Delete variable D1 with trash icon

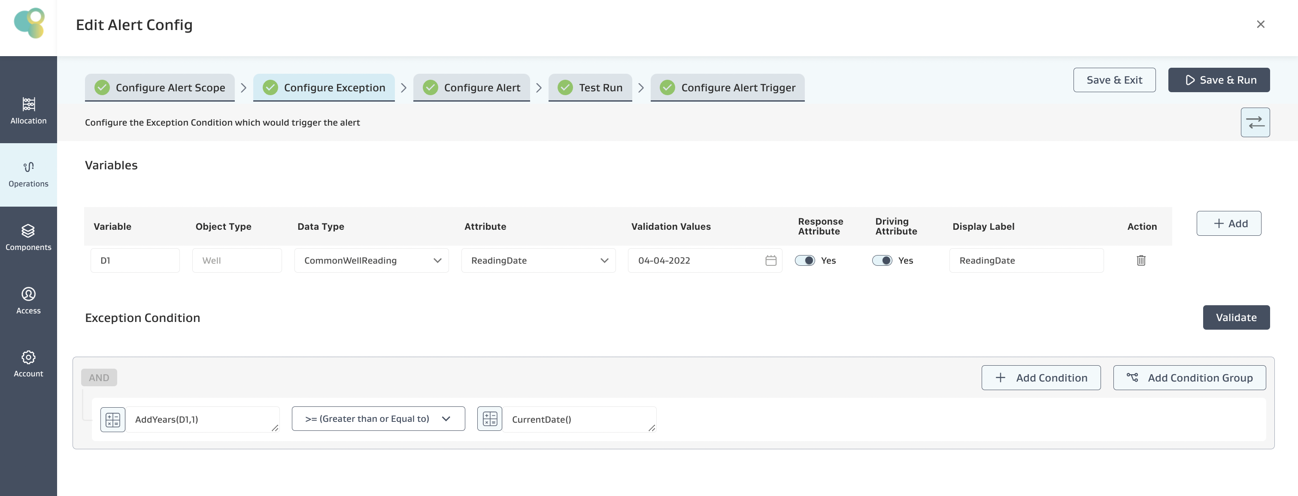pos(1141,261)
